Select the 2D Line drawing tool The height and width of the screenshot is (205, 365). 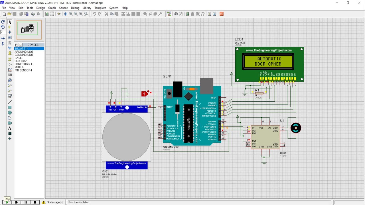click(x=10, y=102)
